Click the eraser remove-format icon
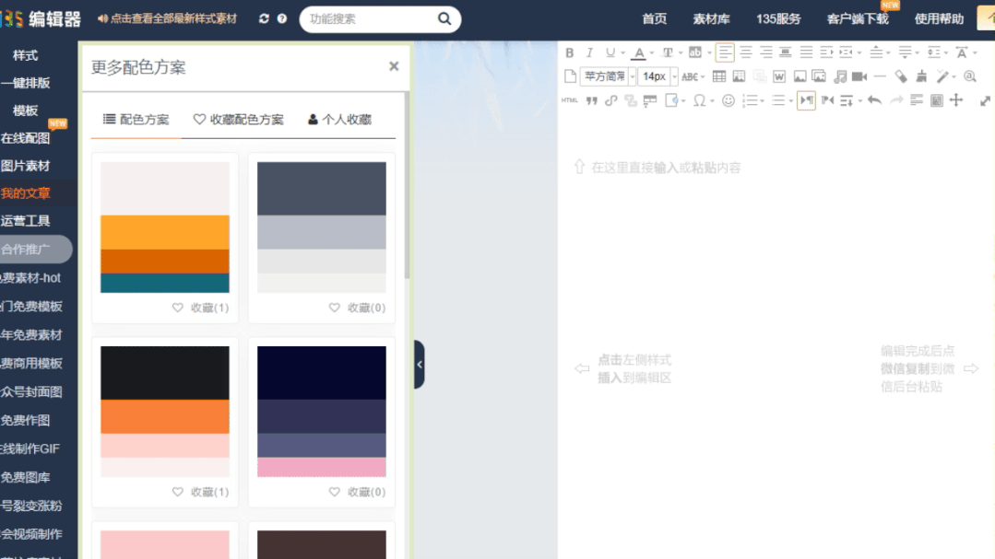Image resolution: width=995 pixels, height=559 pixels. (x=901, y=76)
